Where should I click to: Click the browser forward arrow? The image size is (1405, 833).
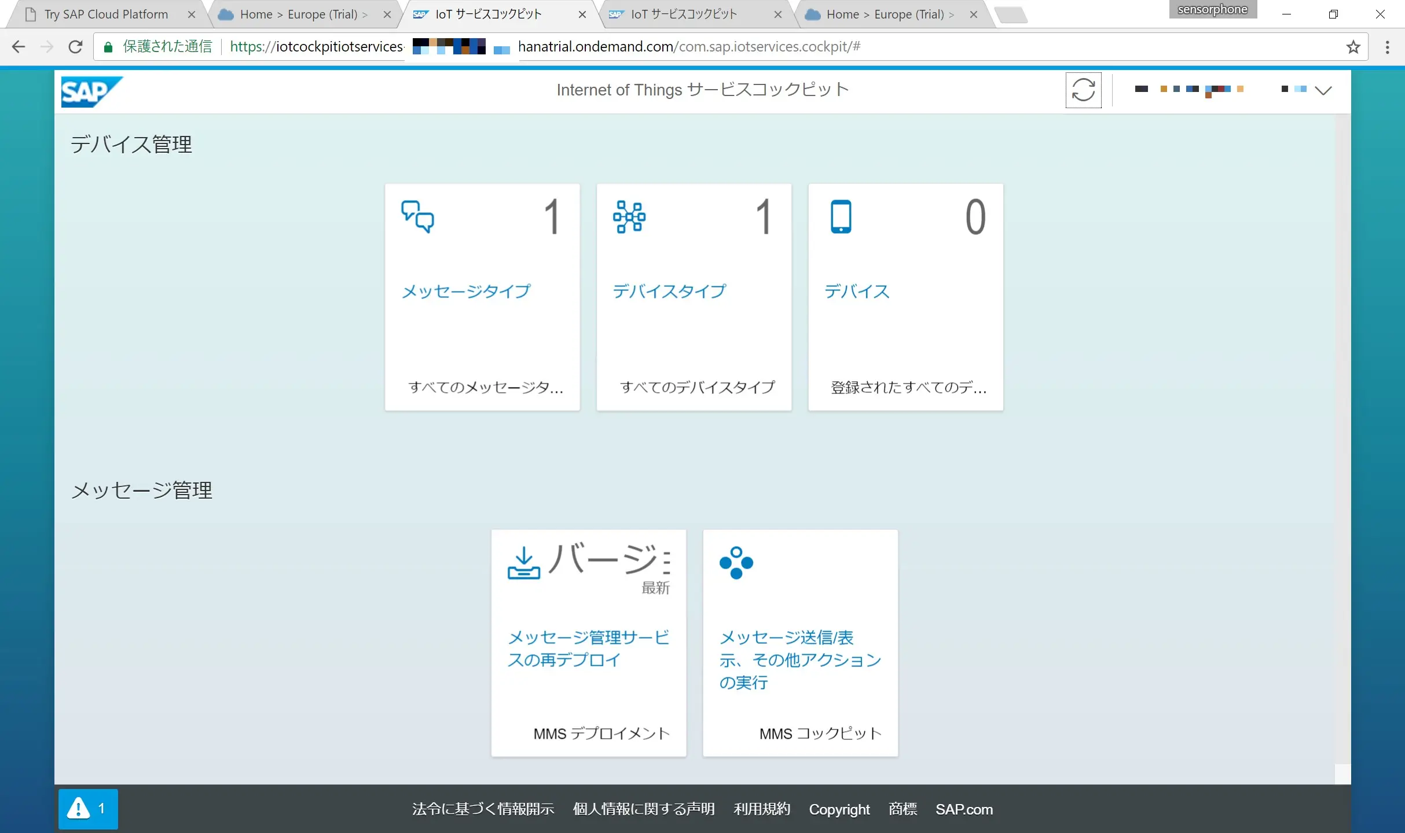coord(47,47)
